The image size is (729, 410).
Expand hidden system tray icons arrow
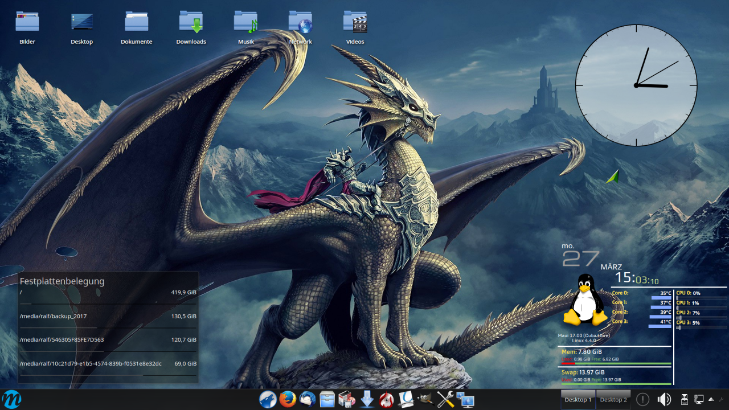click(711, 400)
